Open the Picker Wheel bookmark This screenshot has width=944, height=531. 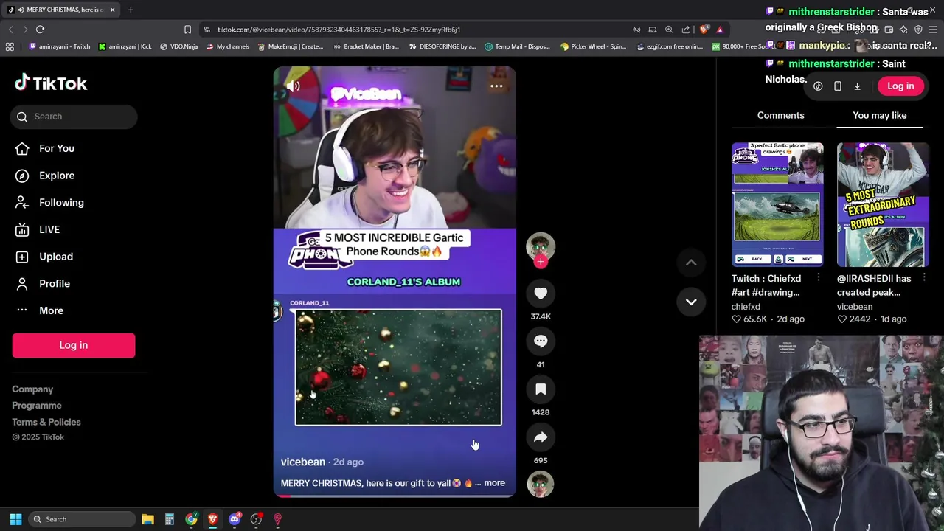(x=592, y=46)
